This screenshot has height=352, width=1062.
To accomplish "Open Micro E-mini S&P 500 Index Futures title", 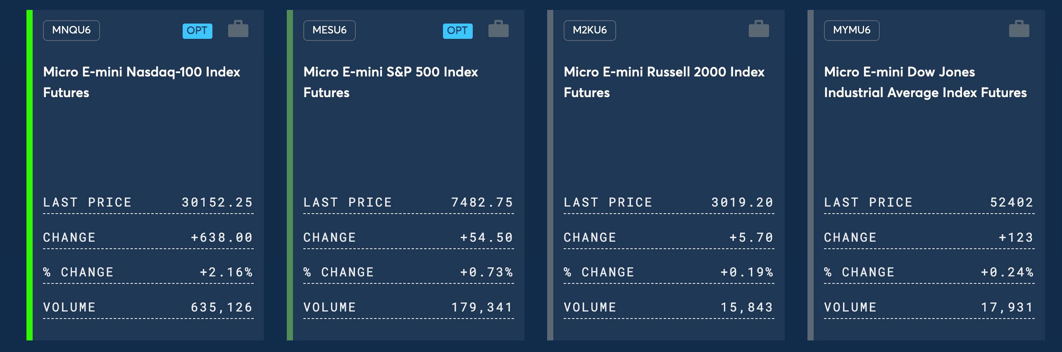I will point(391,82).
